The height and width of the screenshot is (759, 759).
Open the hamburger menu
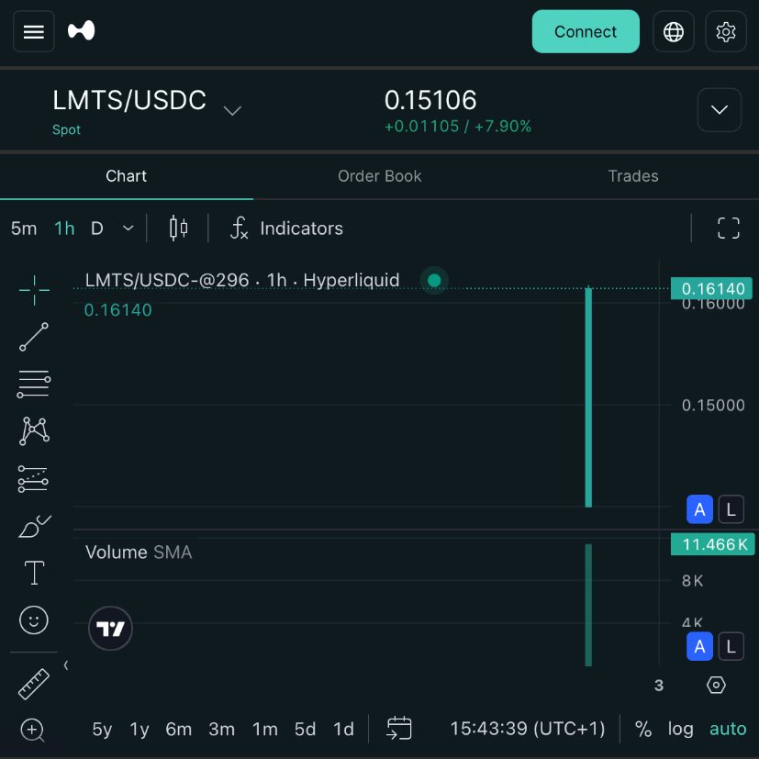pyautogui.click(x=33, y=31)
